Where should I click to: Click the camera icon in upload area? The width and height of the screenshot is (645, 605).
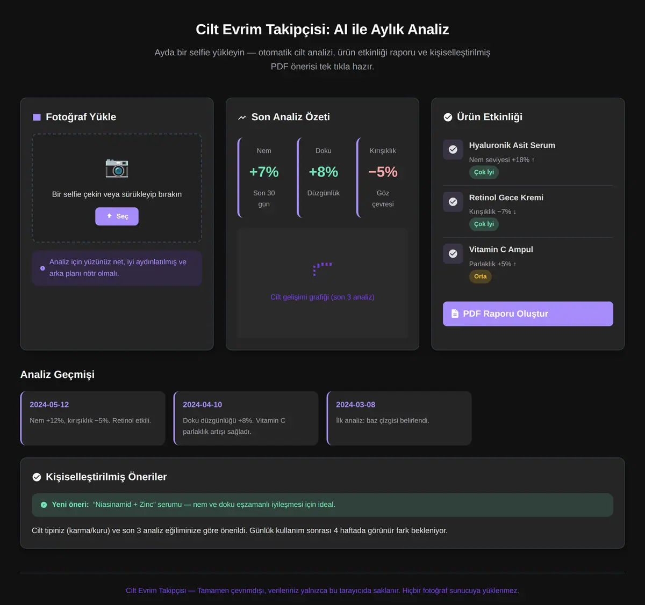[x=117, y=168]
